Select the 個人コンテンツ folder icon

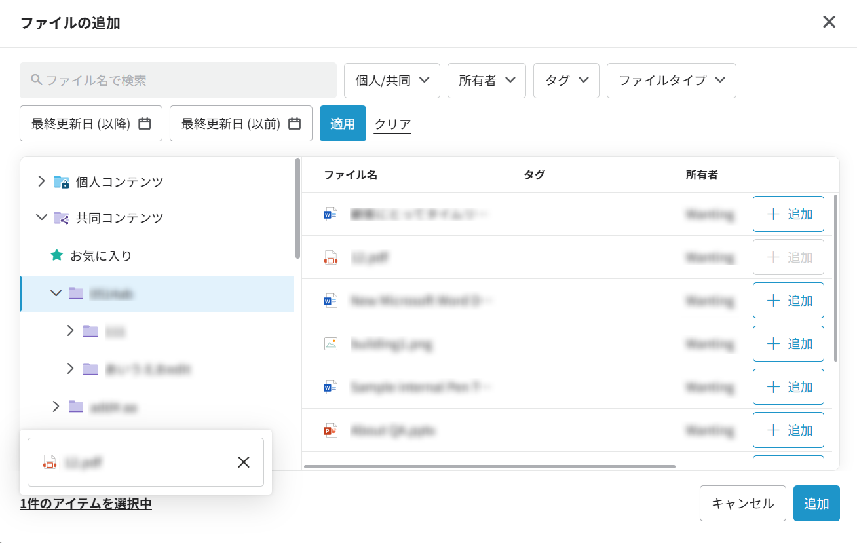coord(62,182)
